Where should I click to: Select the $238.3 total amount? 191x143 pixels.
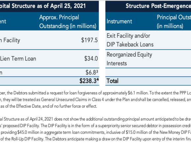point(89,81)
